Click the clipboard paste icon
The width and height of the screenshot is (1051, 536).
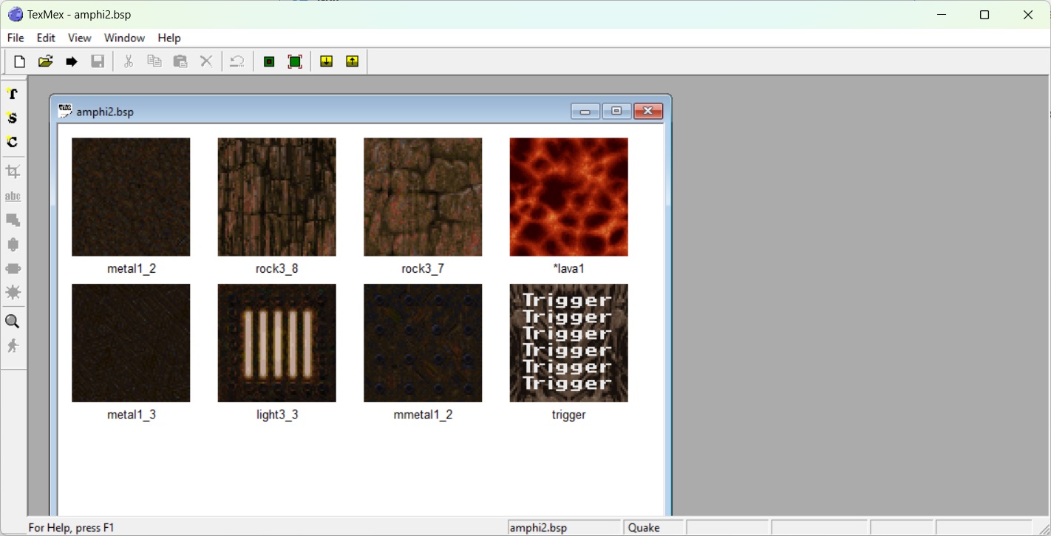point(180,61)
